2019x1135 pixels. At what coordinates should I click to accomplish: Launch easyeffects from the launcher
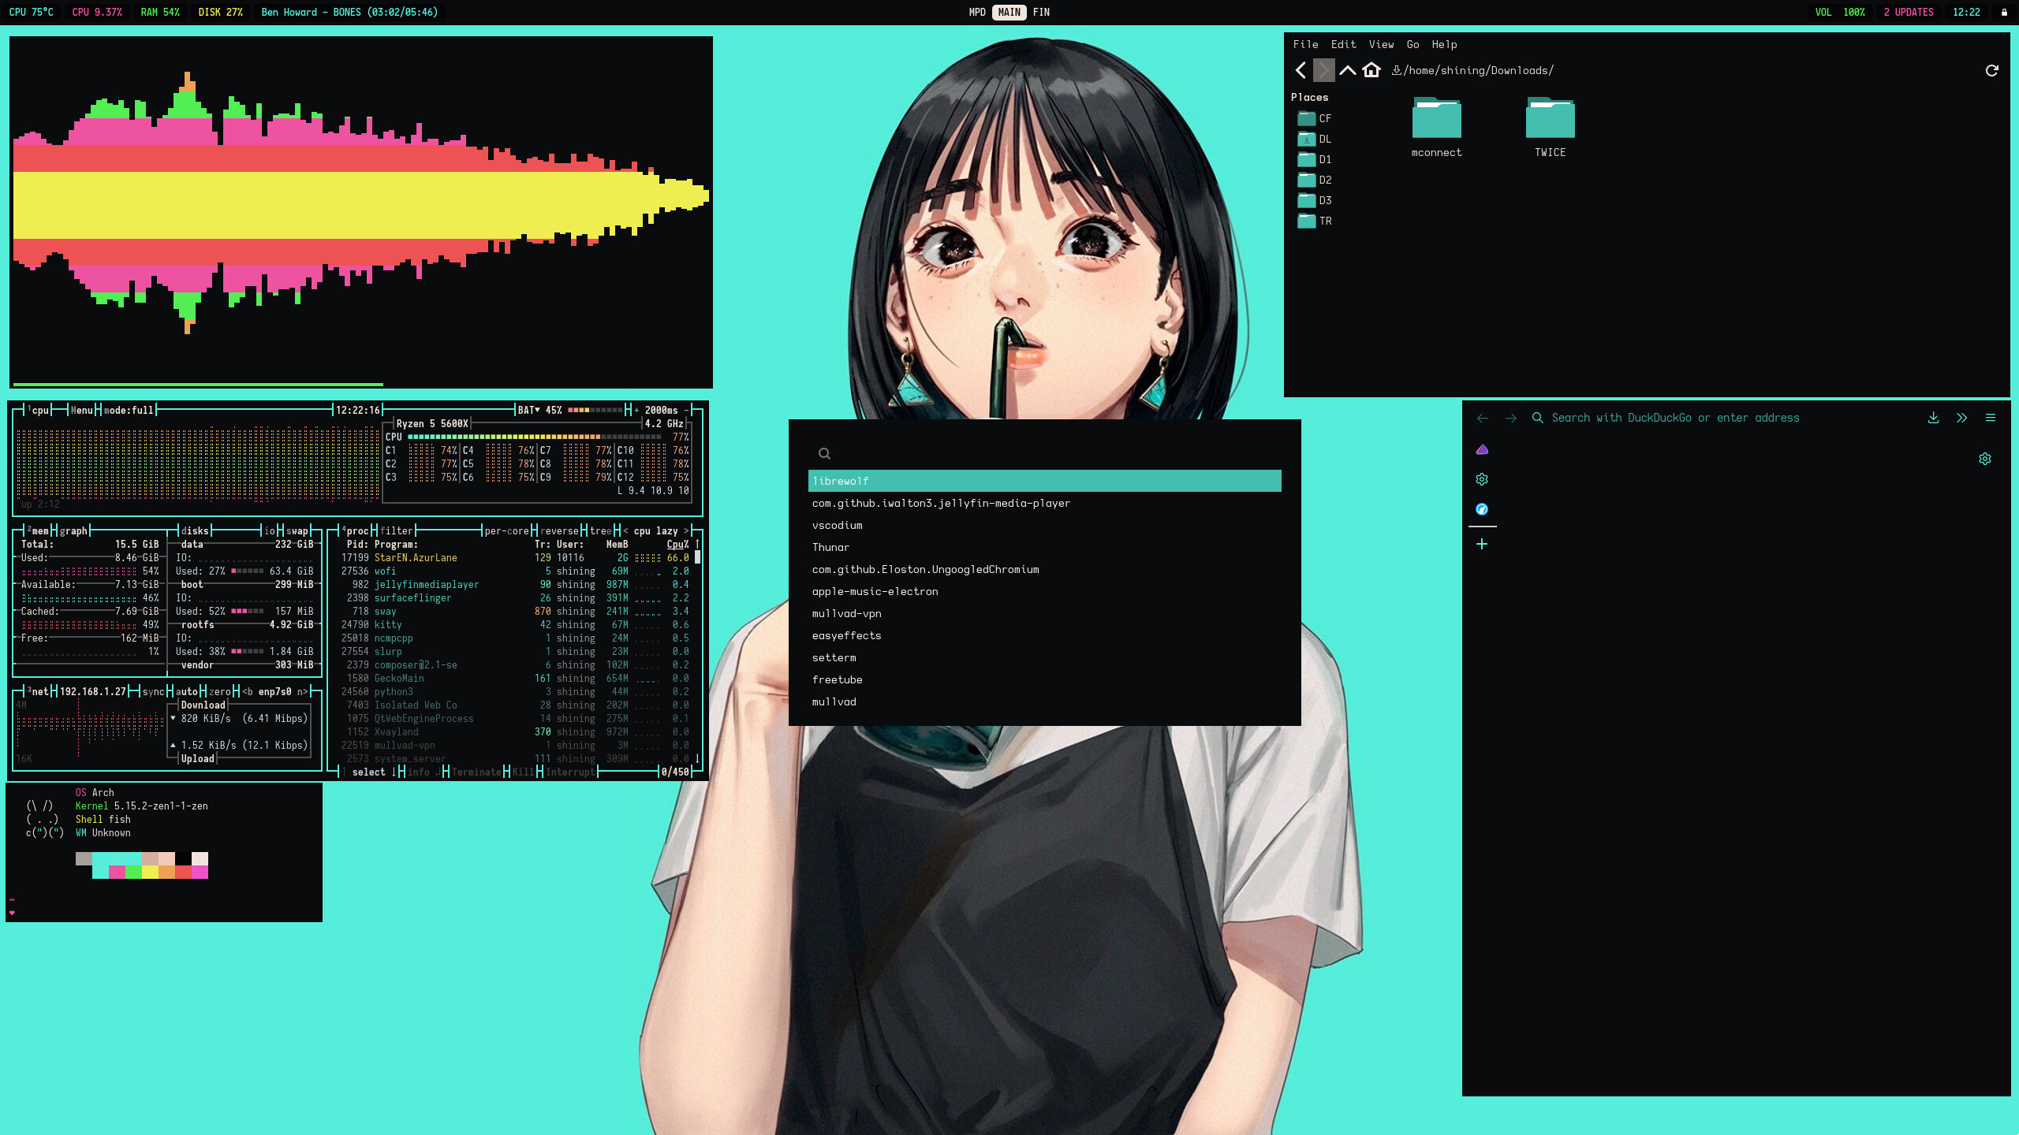tap(1045, 635)
